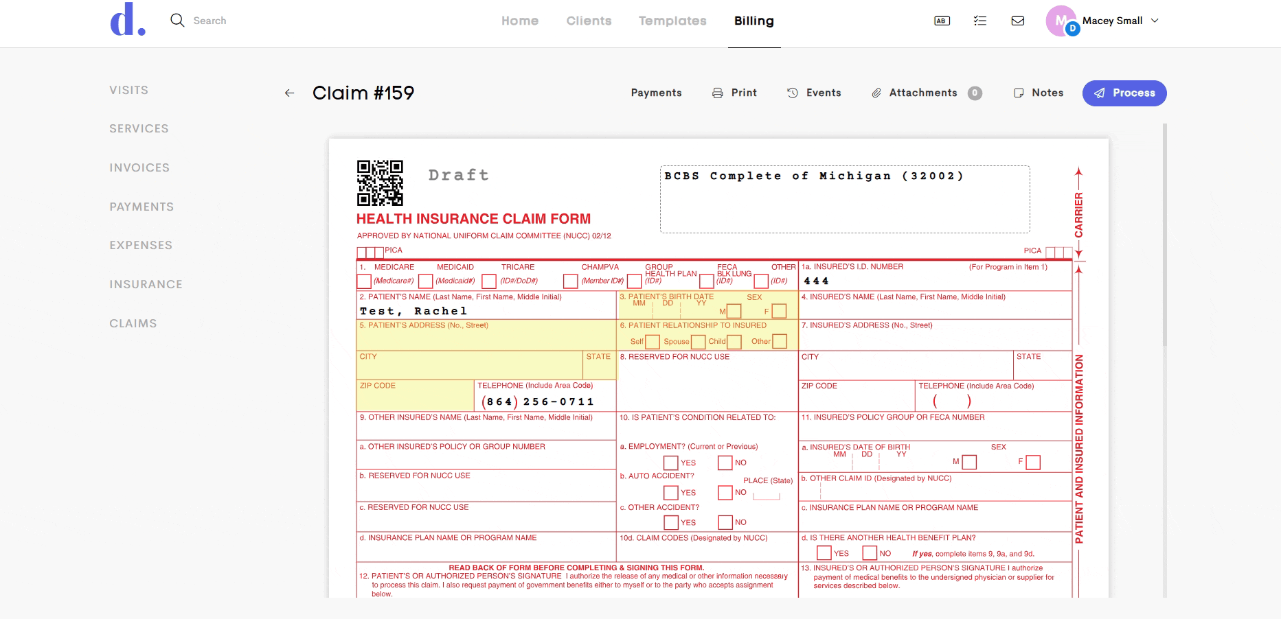
Task: Open the Templates tab
Action: pos(672,21)
